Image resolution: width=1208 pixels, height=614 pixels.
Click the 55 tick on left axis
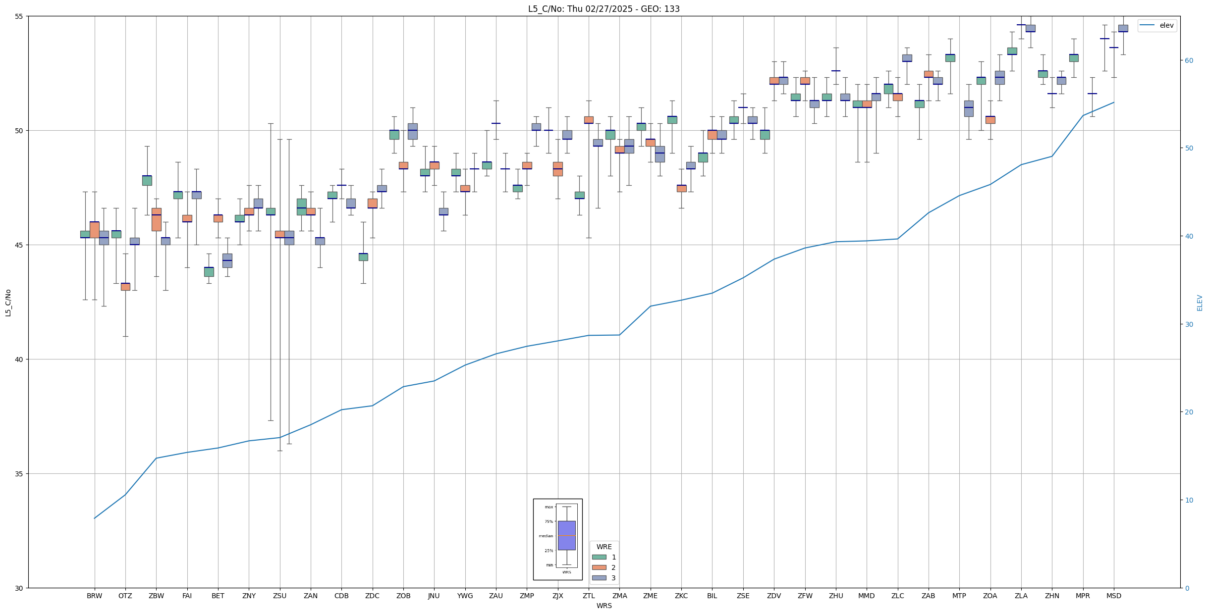coord(20,16)
